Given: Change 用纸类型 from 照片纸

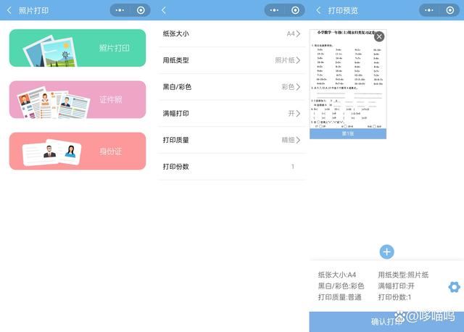Looking at the screenshot, I should point(231,60).
